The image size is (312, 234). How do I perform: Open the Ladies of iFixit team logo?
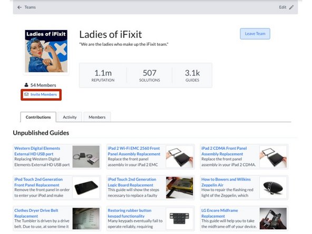(46, 51)
